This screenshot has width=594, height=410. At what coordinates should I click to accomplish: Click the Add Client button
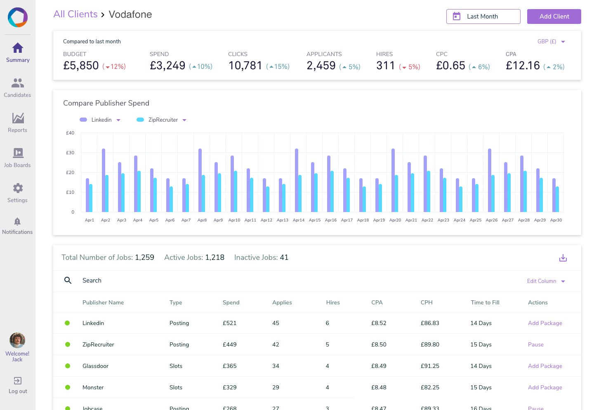click(x=554, y=16)
